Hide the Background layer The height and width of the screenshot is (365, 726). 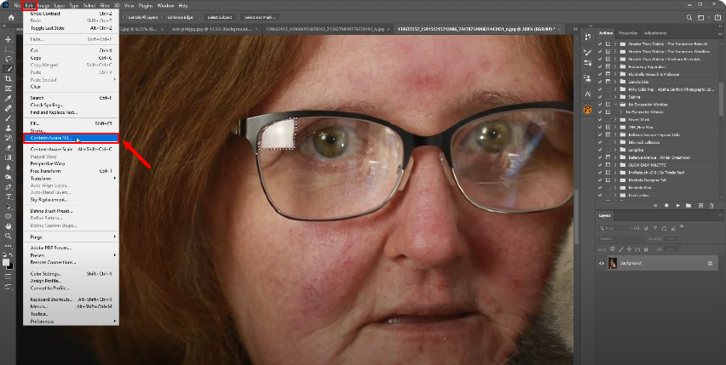(x=602, y=263)
